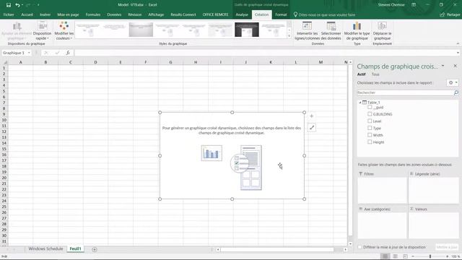Click Stevens Chemise account name
462x260 pixels.
(x=391, y=5)
